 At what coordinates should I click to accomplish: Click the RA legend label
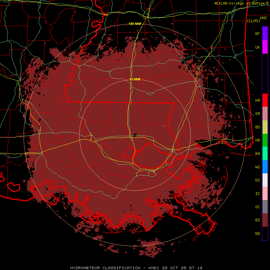tap(257, 154)
